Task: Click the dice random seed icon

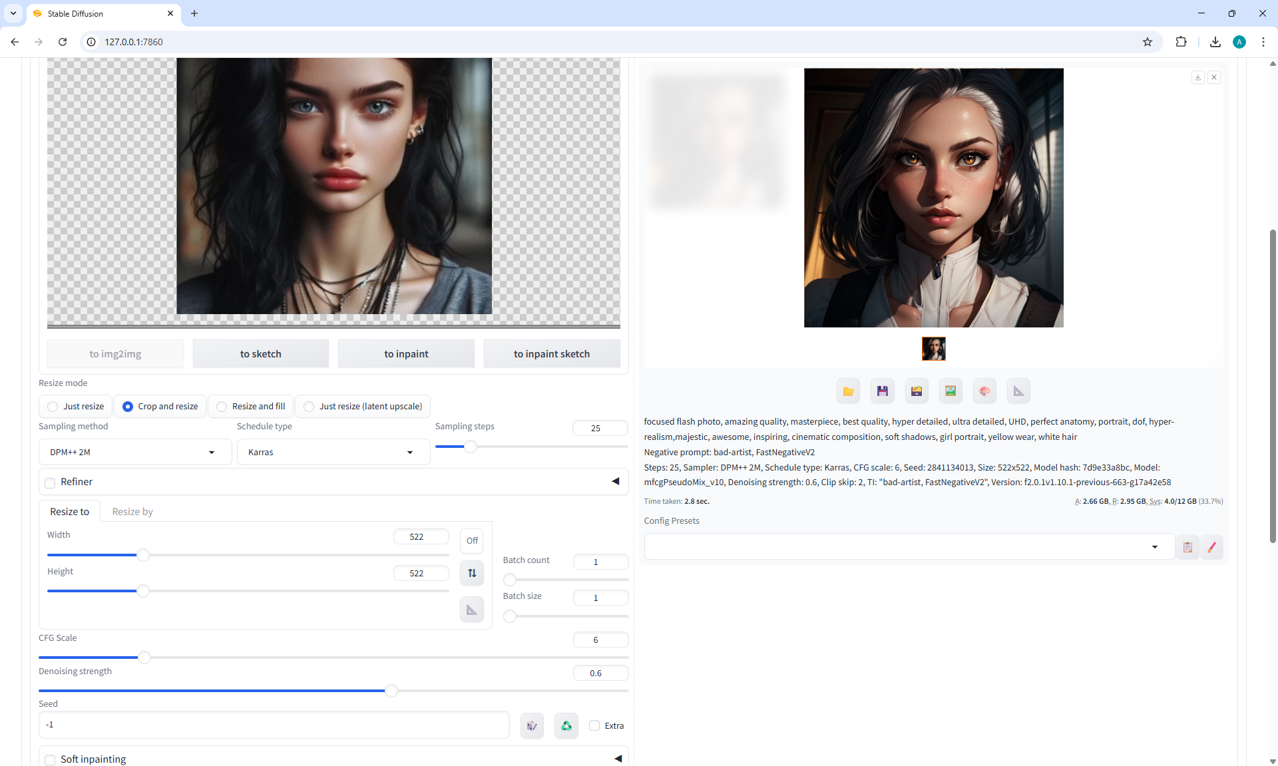Action: coord(532,725)
